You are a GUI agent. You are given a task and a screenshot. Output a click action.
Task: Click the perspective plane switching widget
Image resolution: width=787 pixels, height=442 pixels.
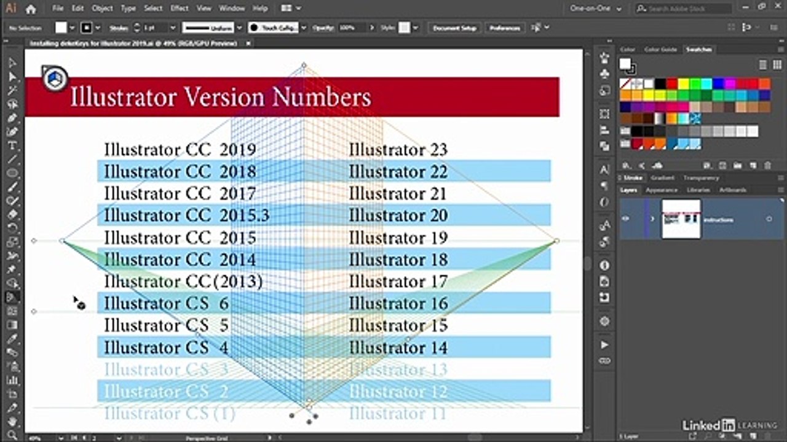(55, 78)
